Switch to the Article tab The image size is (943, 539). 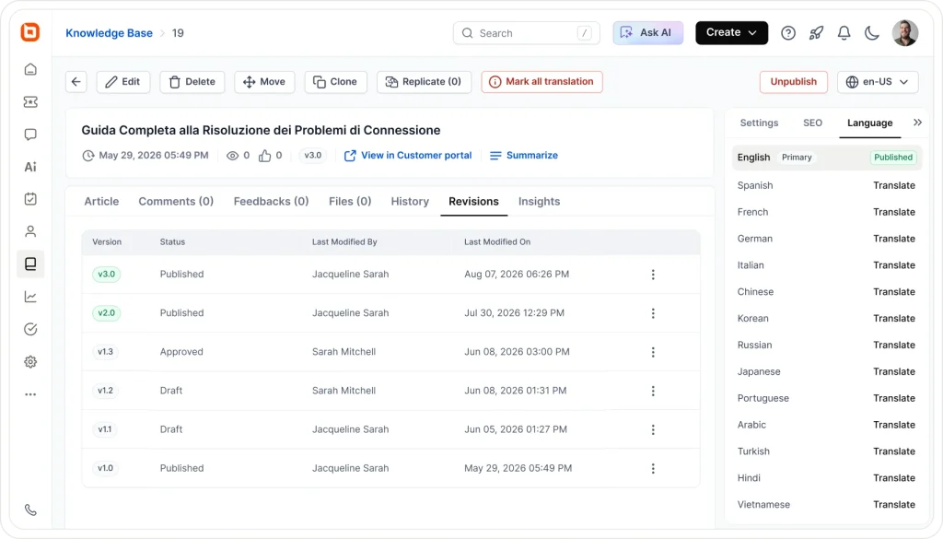click(x=101, y=202)
